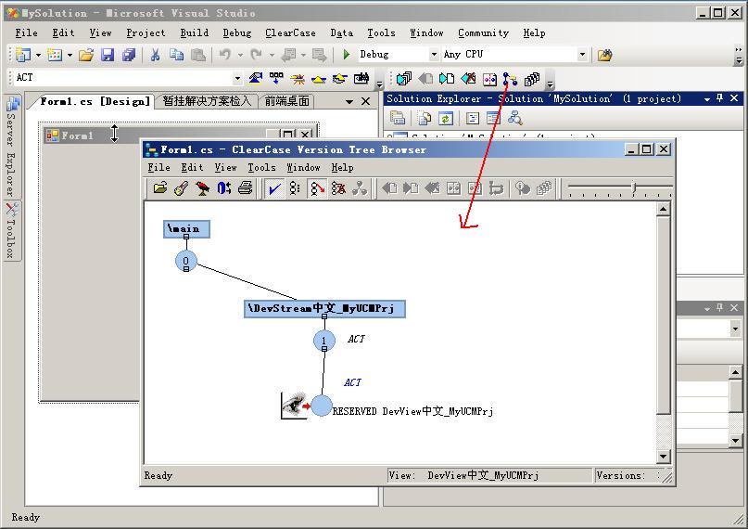Click the Find in Files icon after Any CPU
Image resolution: width=748 pixels, height=529 pixels.
pos(604,55)
